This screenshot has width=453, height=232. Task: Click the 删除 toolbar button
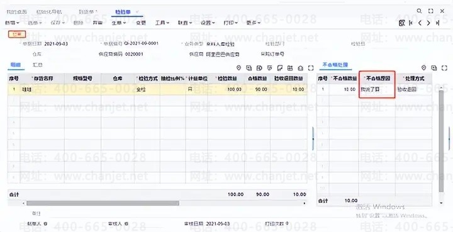point(78,23)
